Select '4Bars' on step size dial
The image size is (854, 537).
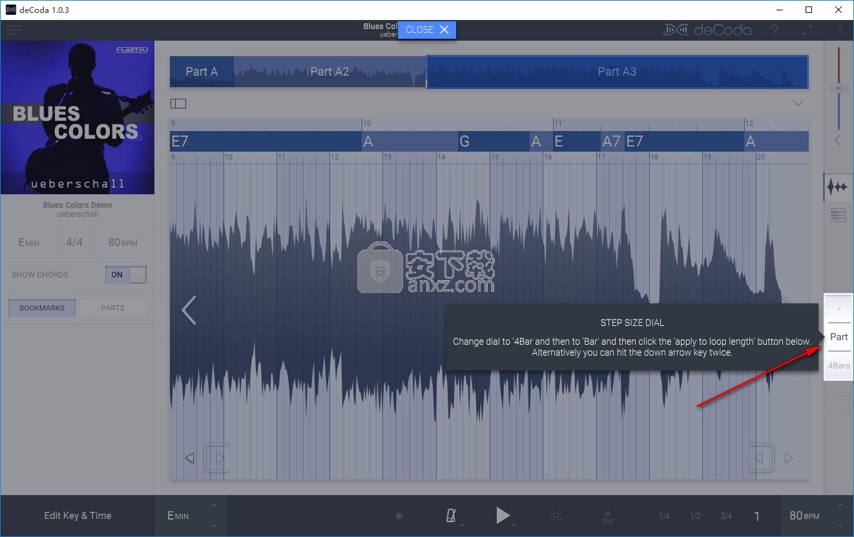tap(839, 365)
